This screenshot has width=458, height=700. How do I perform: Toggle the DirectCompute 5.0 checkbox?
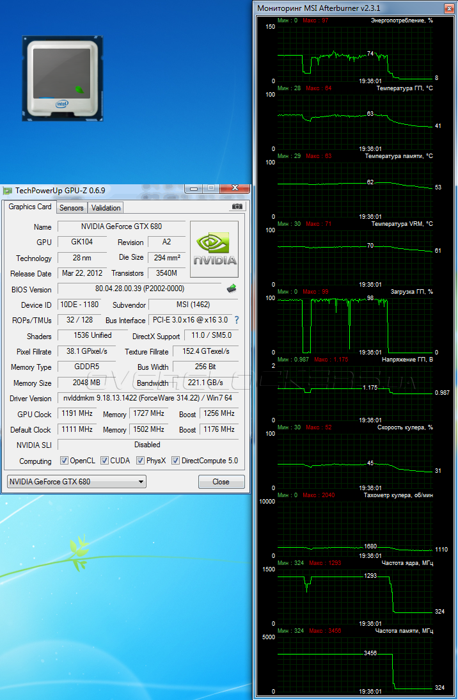click(x=176, y=461)
